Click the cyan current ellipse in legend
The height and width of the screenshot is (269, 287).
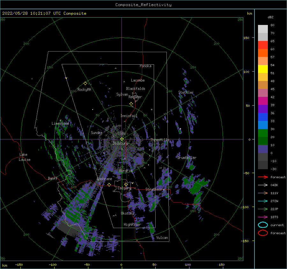263,225
